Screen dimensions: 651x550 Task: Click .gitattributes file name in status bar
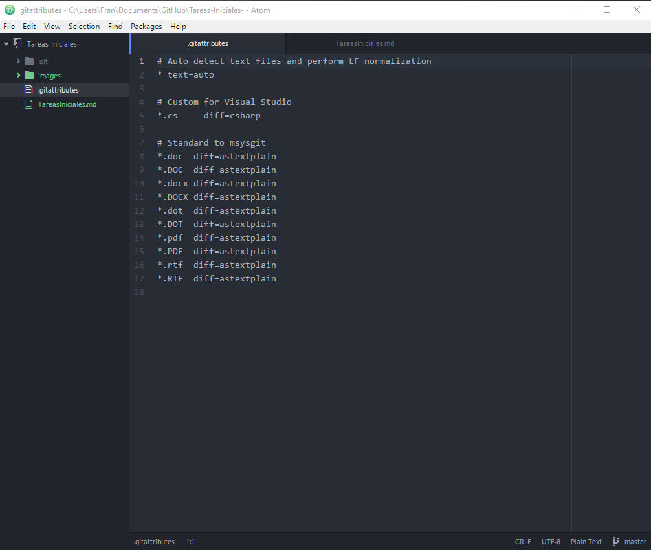click(x=154, y=542)
